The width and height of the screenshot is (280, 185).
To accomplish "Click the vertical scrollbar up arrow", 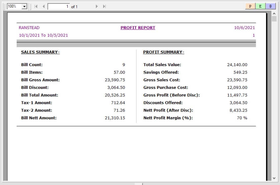I will click(x=274, y=14).
